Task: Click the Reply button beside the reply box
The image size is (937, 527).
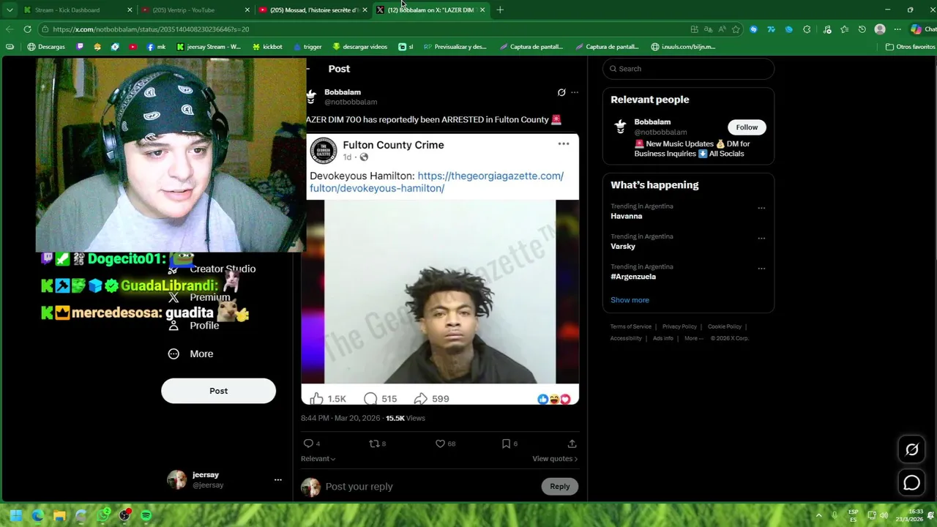Action: [x=560, y=486]
